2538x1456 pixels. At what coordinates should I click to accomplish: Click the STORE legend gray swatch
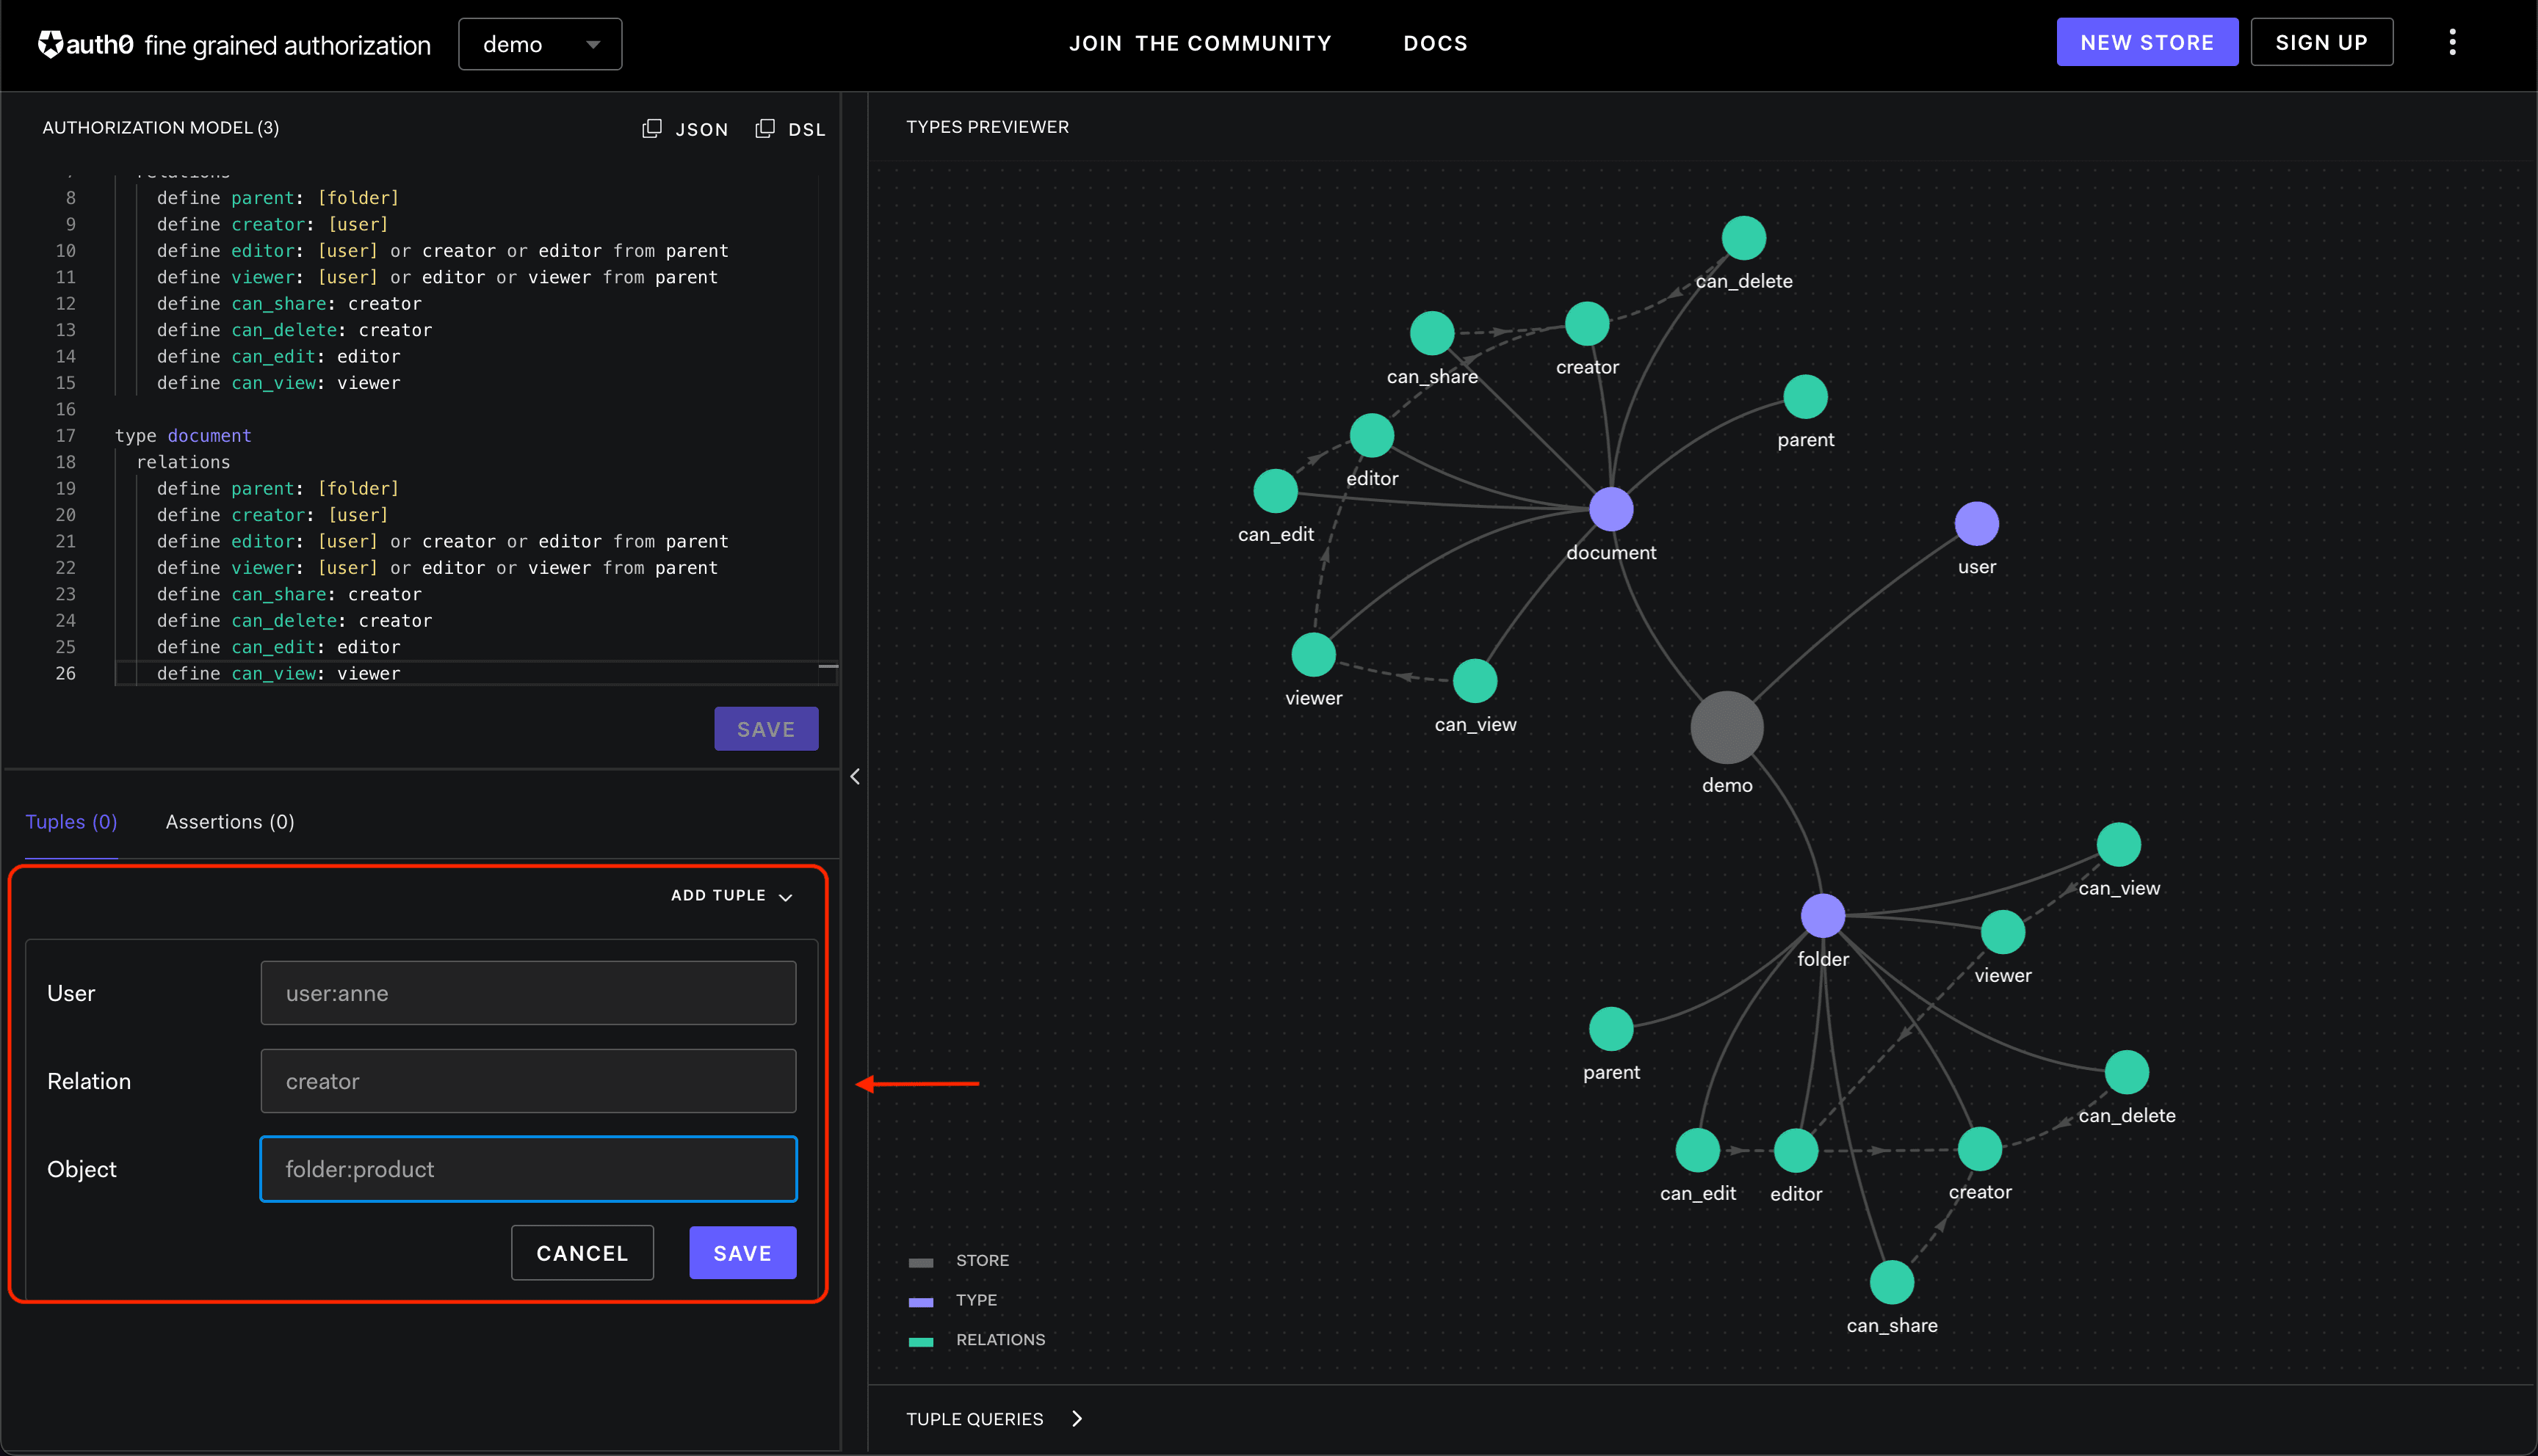pyautogui.click(x=920, y=1262)
